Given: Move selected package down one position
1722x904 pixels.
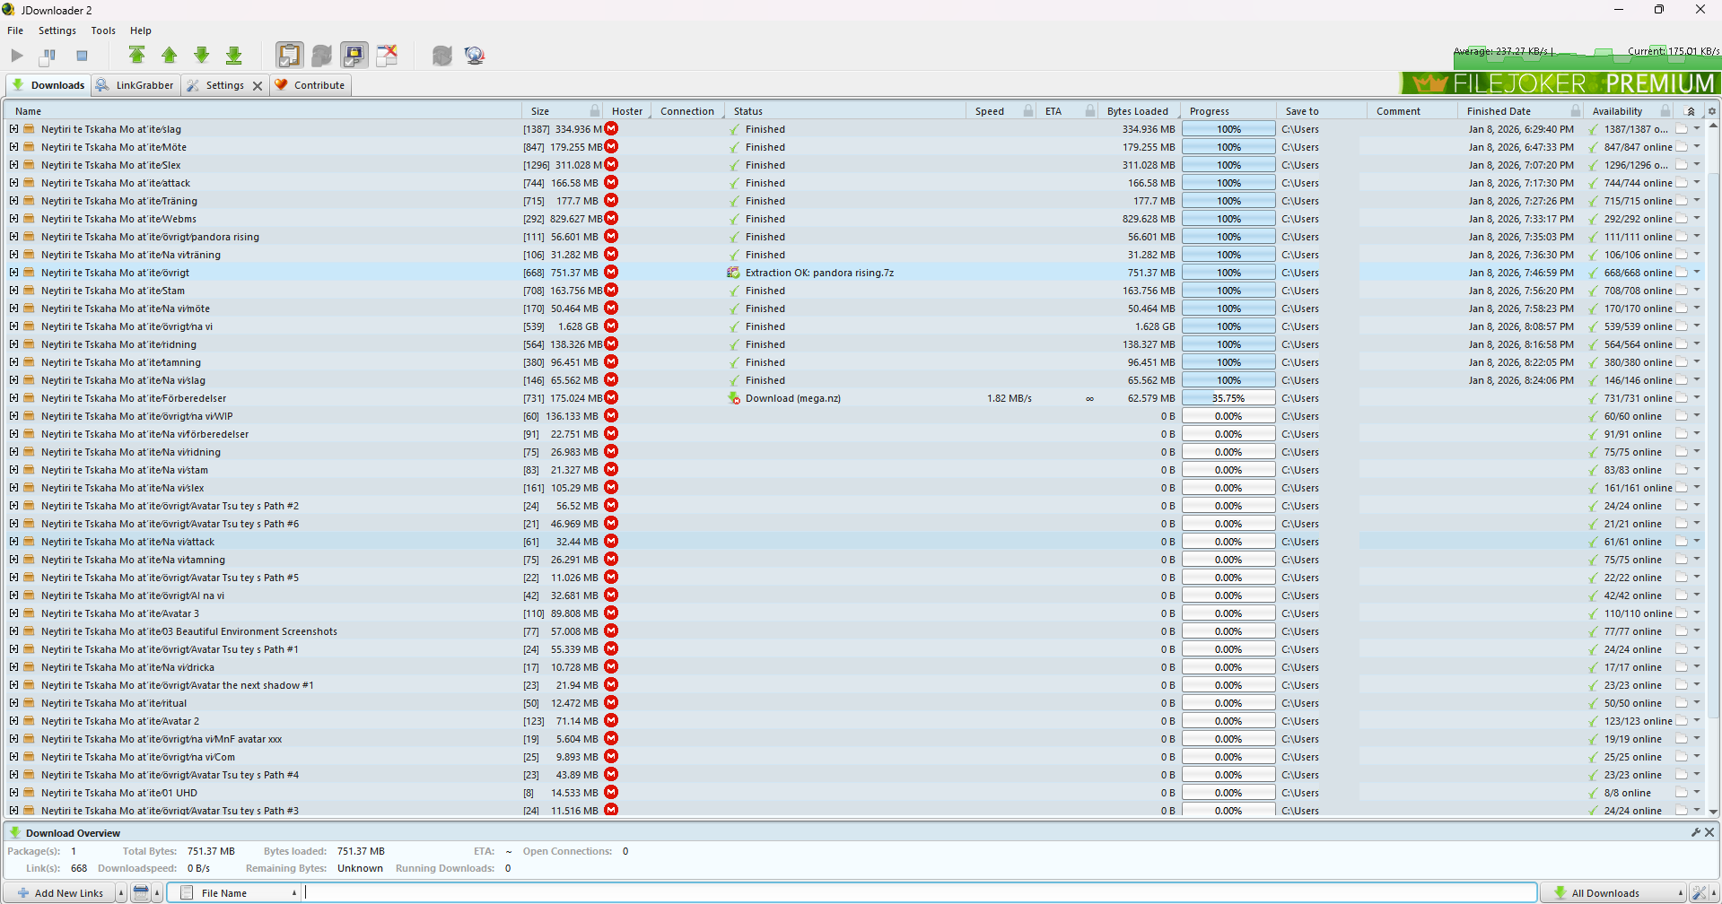Looking at the screenshot, I should pyautogui.click(x=202, y=56).
